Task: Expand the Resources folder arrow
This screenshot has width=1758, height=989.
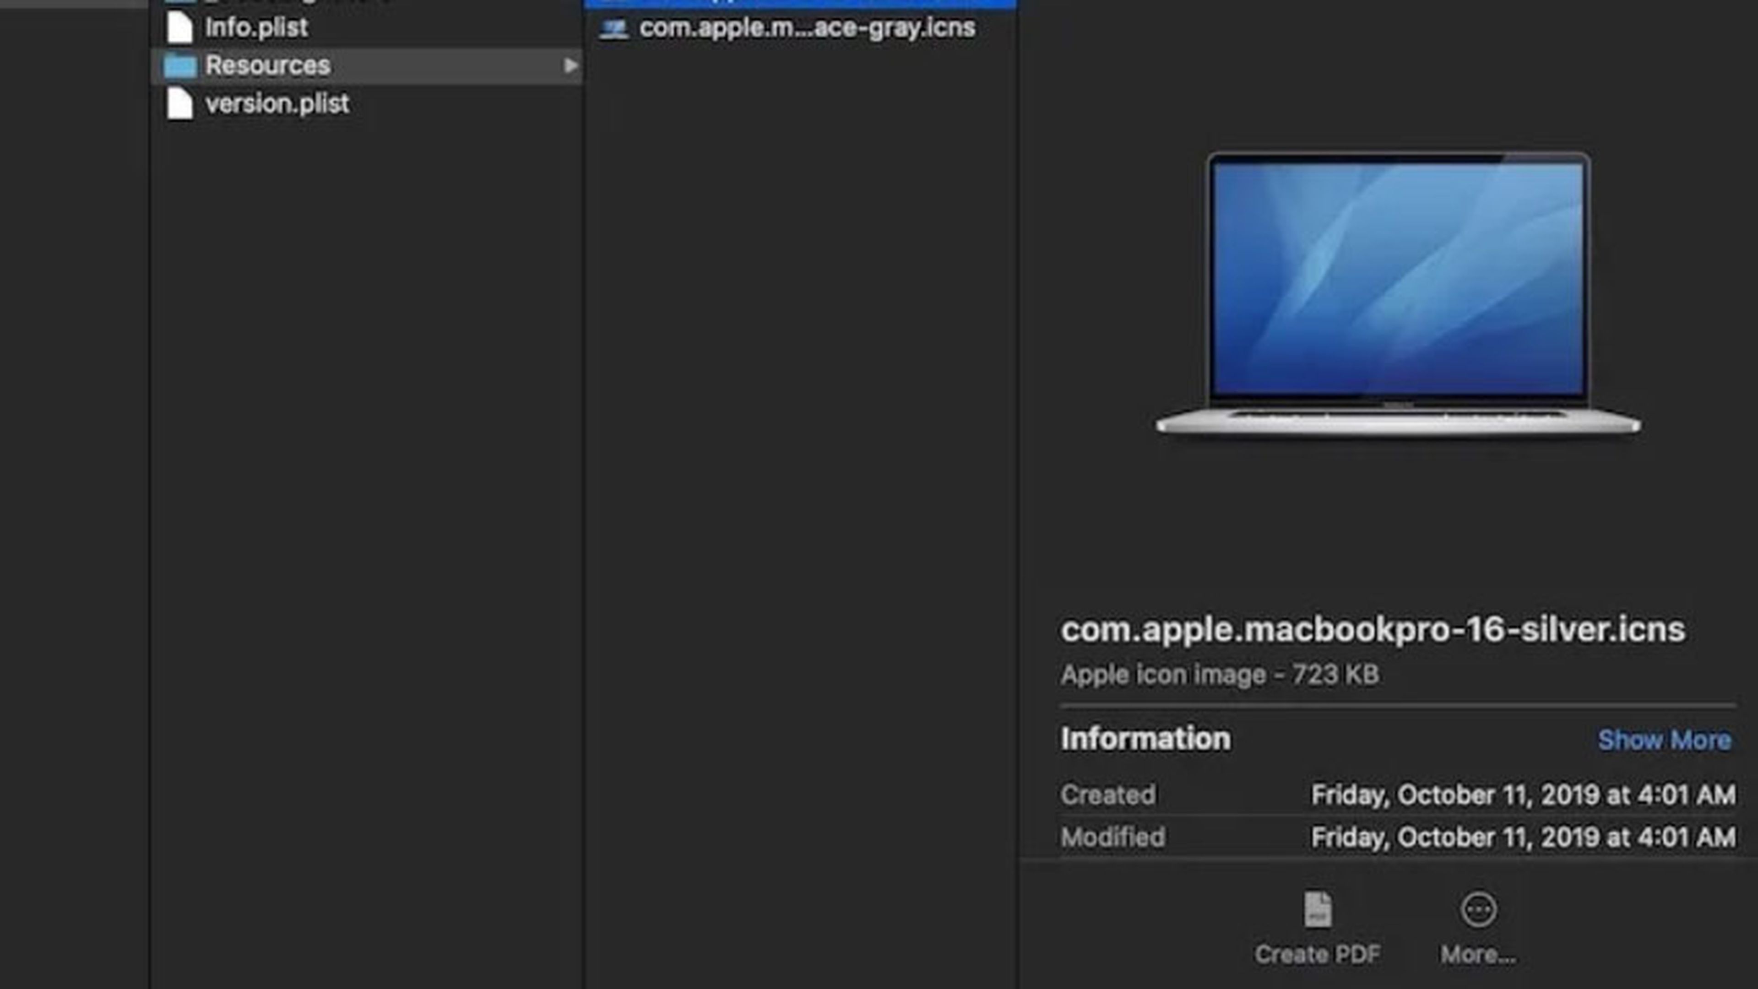Action: click(570, 65)
